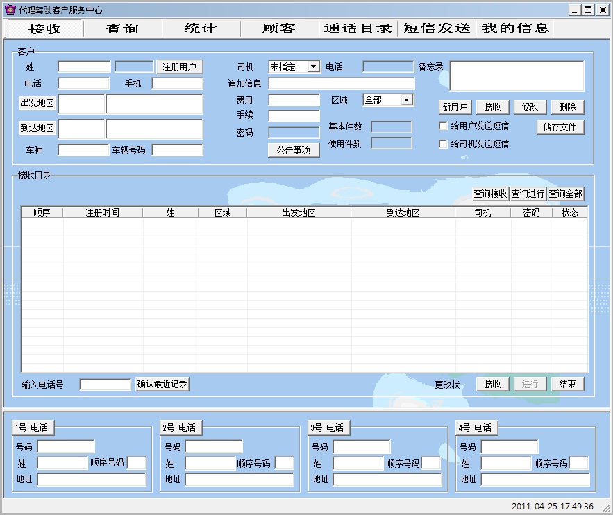Click the 新用户 button
The width and height of the screenshot is (613, 515).
[455, 107]
